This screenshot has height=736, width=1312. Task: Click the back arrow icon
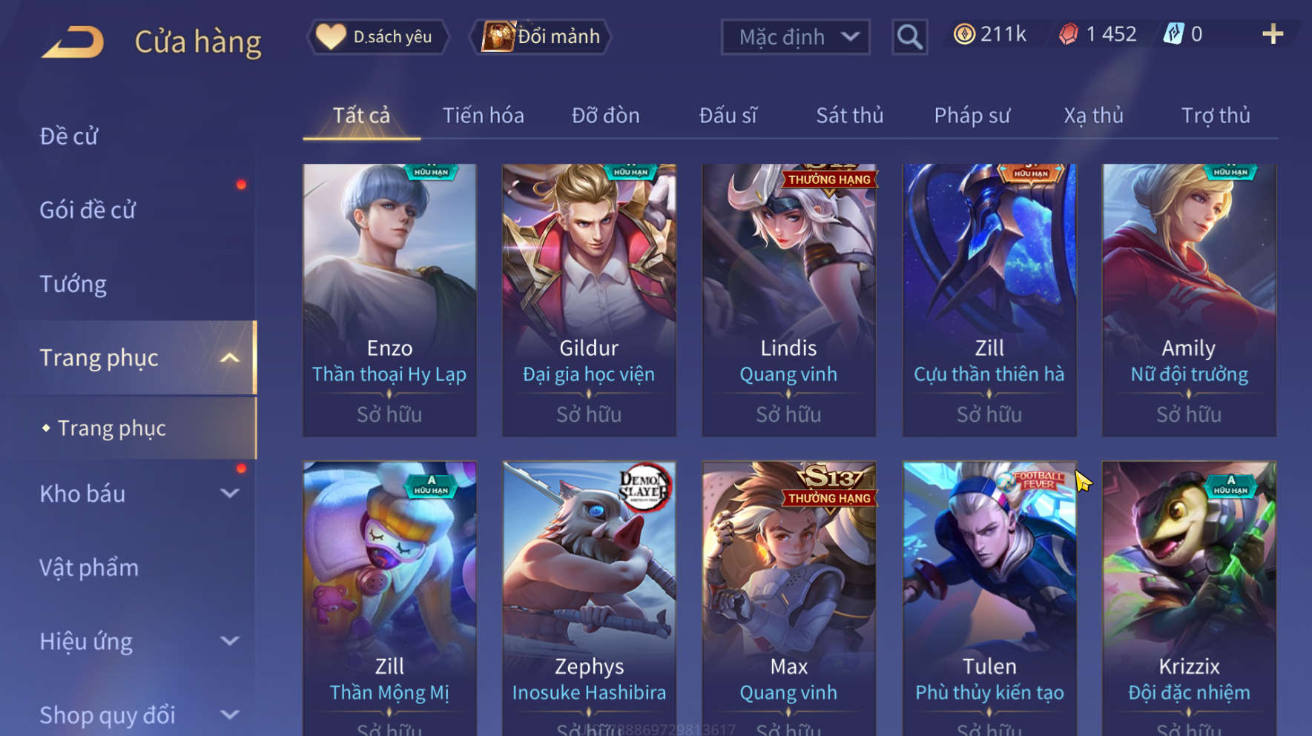click(x=73, y=42)
